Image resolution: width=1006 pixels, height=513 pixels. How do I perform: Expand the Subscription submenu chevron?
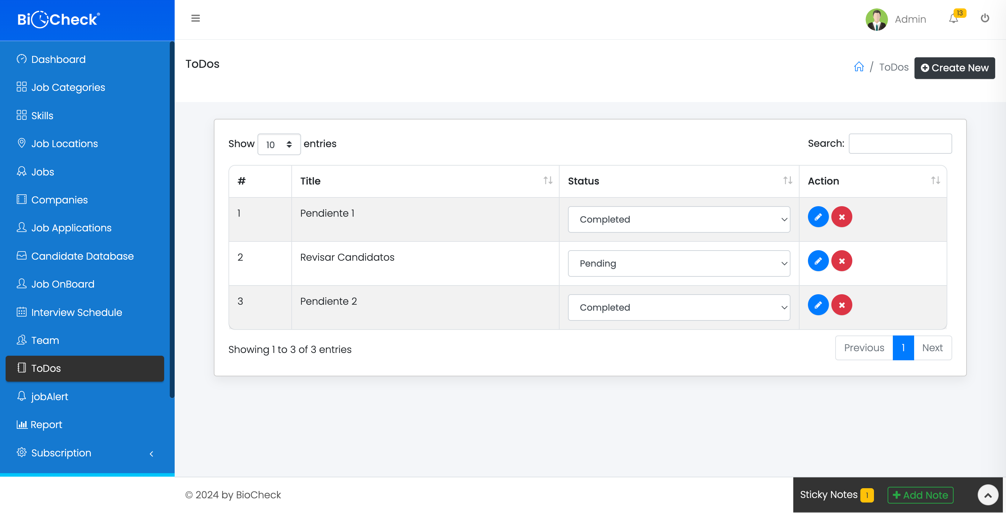152,454
